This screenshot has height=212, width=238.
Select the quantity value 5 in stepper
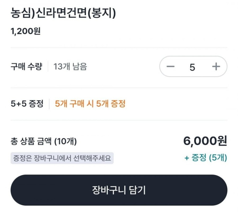tap(192, 67)
